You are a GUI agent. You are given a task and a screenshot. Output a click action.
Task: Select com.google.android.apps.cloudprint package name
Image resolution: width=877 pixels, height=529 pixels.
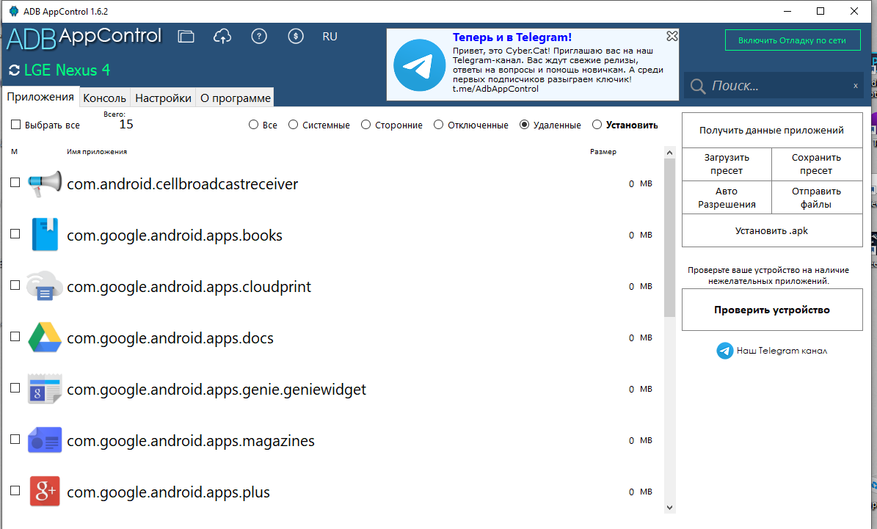point(189,287)
